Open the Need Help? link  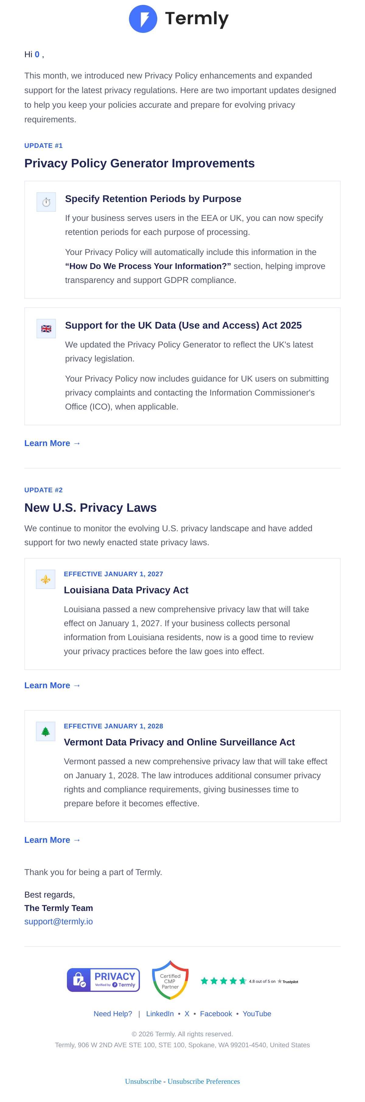113,1014
